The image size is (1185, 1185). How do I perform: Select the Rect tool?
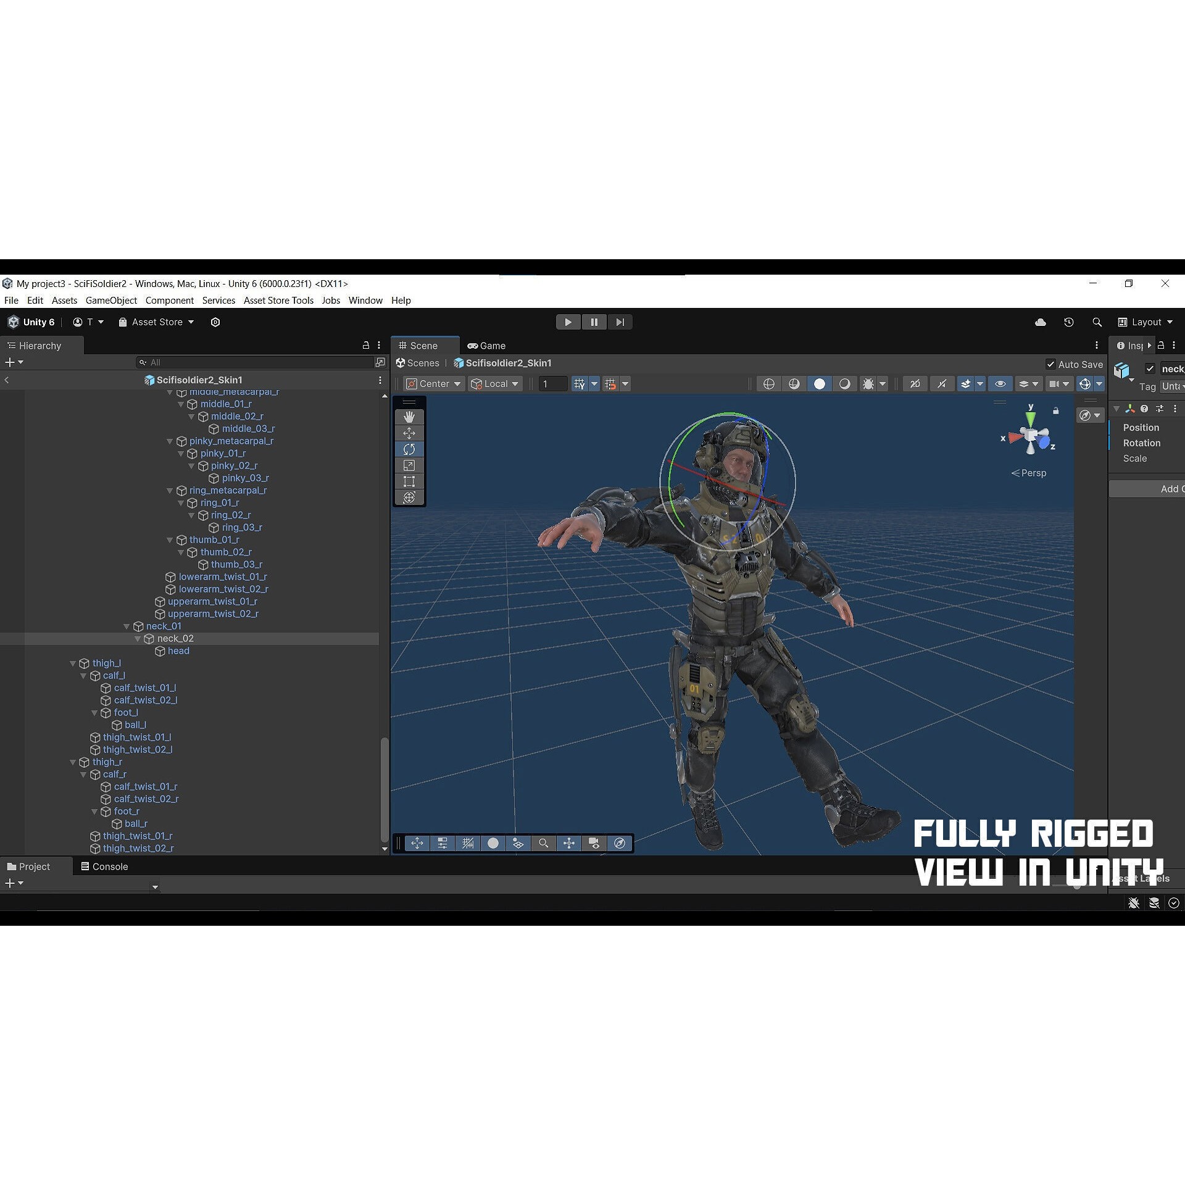409,481
